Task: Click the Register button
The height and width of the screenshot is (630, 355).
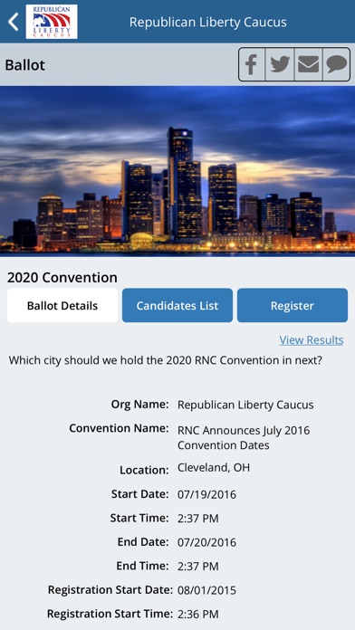Action: click(x=293, y=305)
